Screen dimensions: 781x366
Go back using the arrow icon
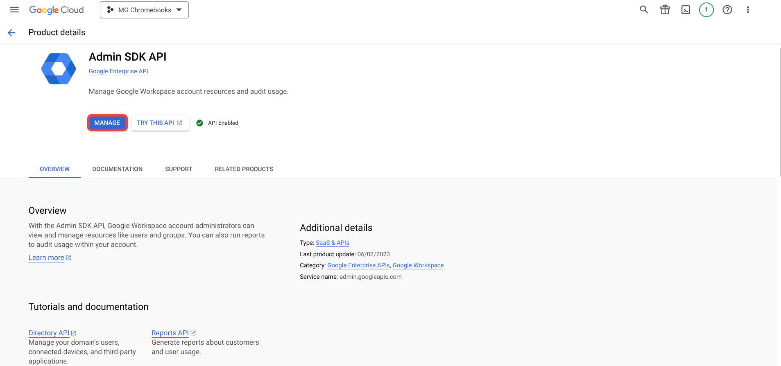(11, 33)
